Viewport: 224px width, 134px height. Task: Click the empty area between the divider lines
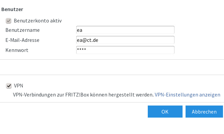pos(112,67)
